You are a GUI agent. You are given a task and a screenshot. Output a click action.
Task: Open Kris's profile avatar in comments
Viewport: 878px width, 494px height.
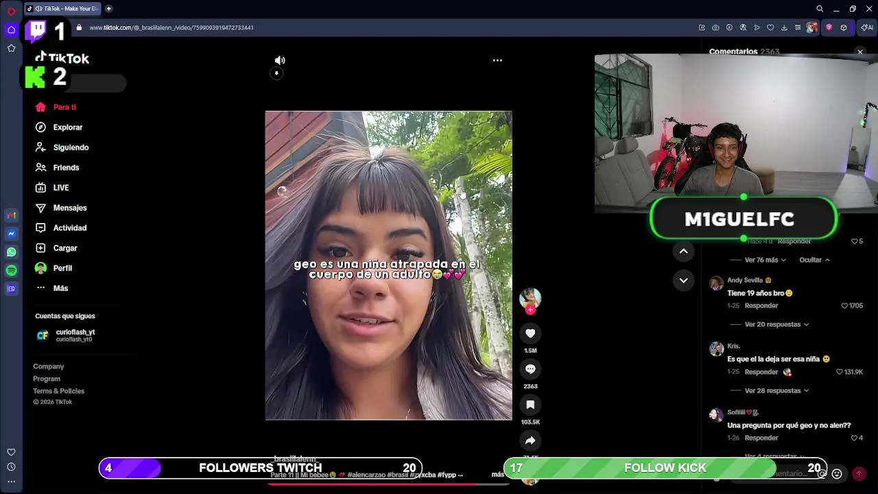coord(716,349)
